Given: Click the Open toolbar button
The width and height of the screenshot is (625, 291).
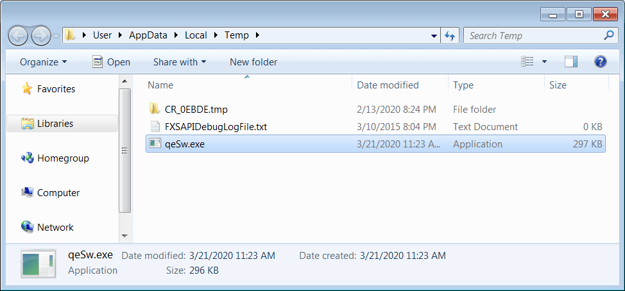Looking at the screenshot, I should tap(111, 62).
